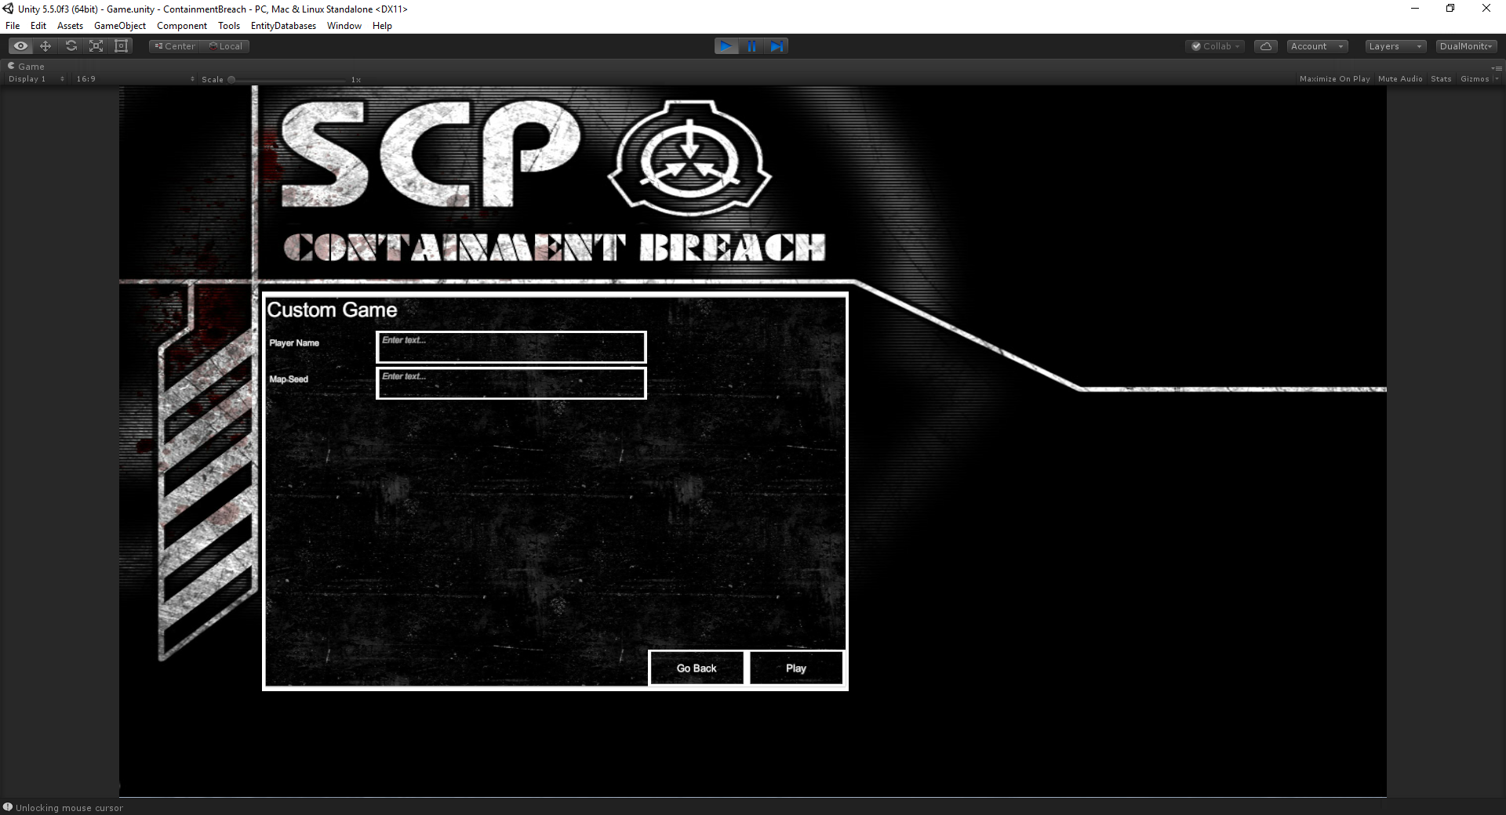The image size is (1506, 815).
Task: Open the GameObject menu
Action: pos(120,26)
